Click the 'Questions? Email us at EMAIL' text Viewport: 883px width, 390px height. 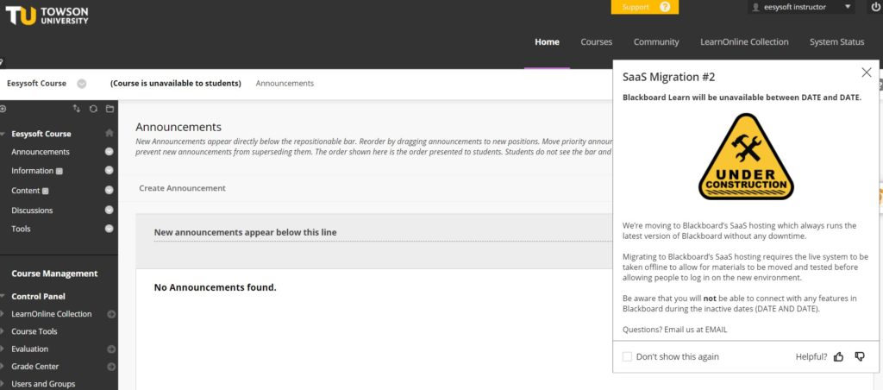(674, 329)
